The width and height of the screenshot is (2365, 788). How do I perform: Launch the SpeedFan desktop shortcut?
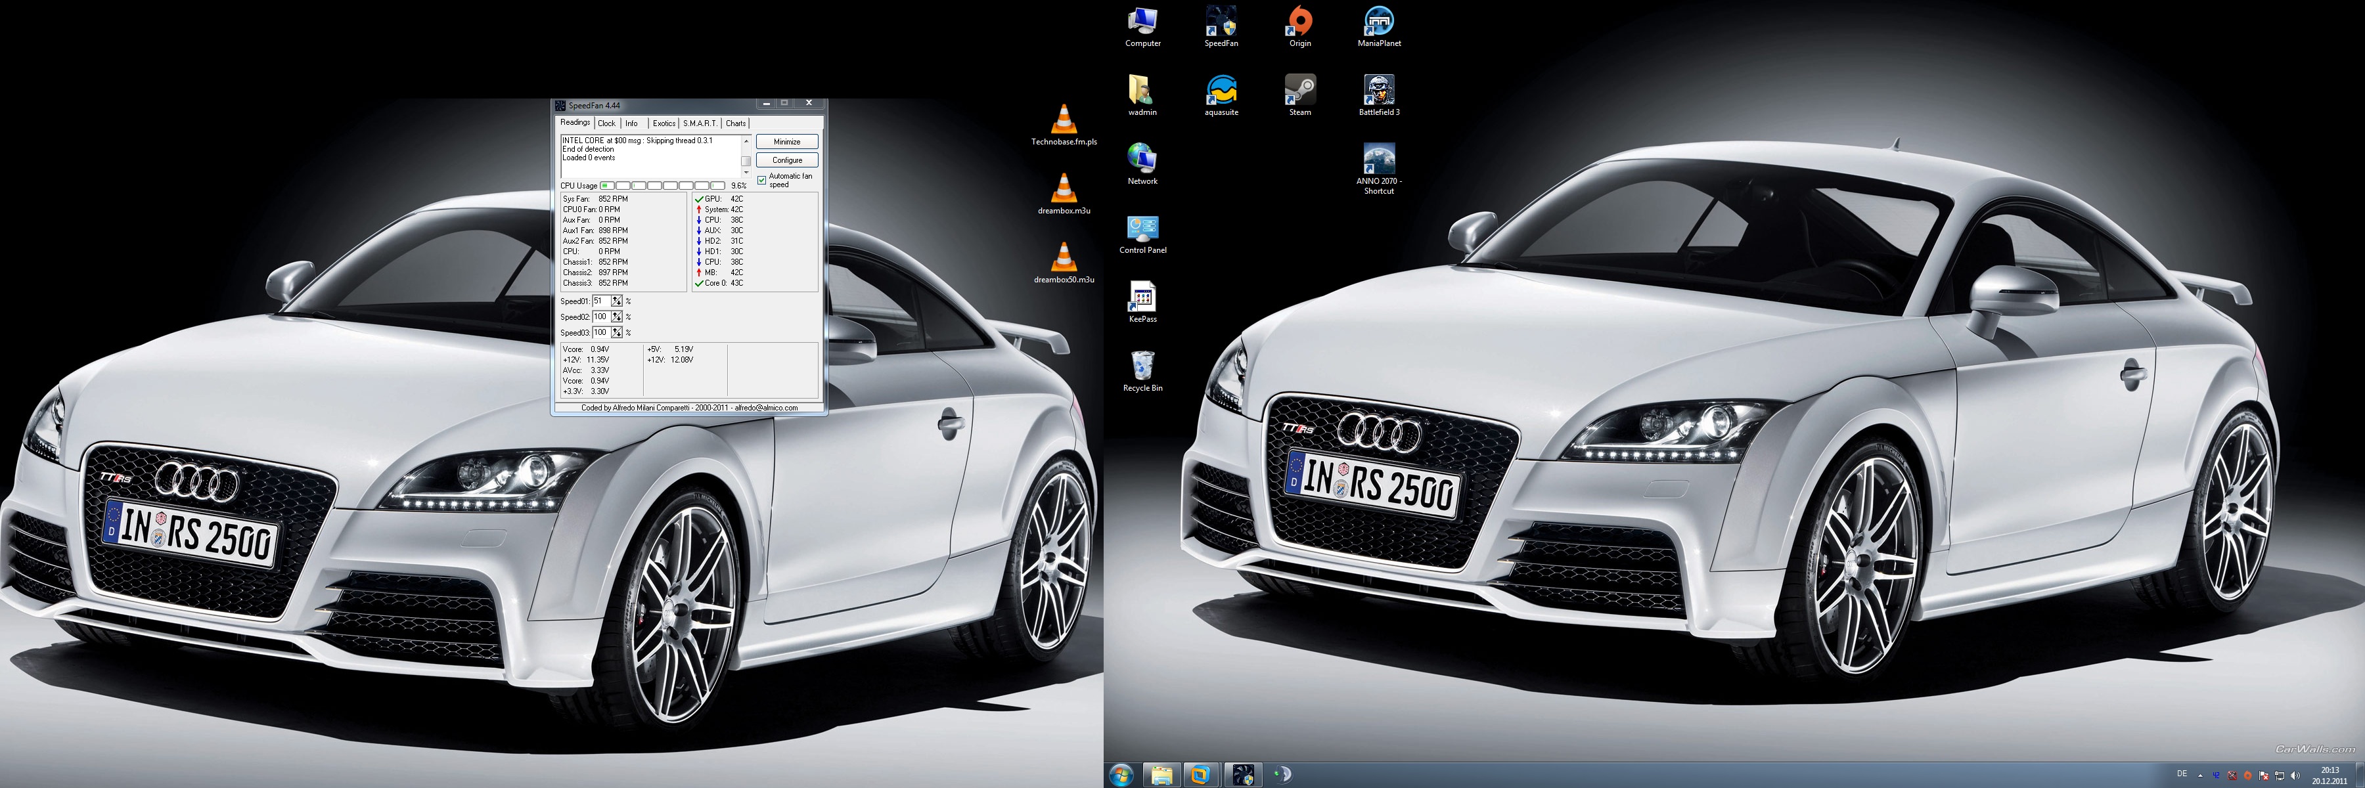click(x=1221, y=28)
